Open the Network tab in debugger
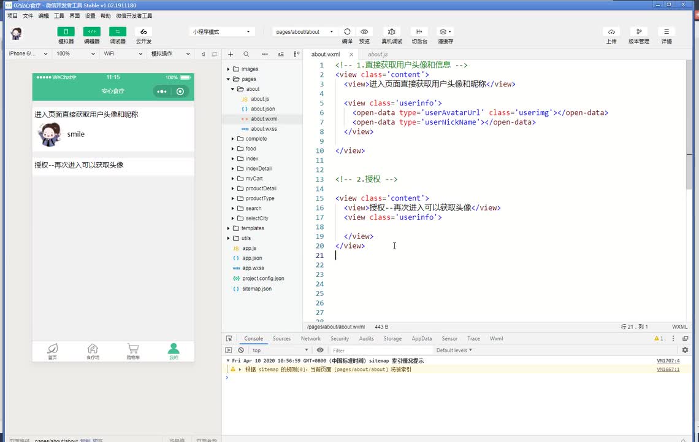 tap(310, 339)
